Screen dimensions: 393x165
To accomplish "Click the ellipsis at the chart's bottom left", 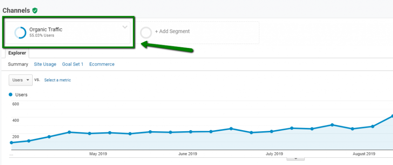I will (12, 154).
